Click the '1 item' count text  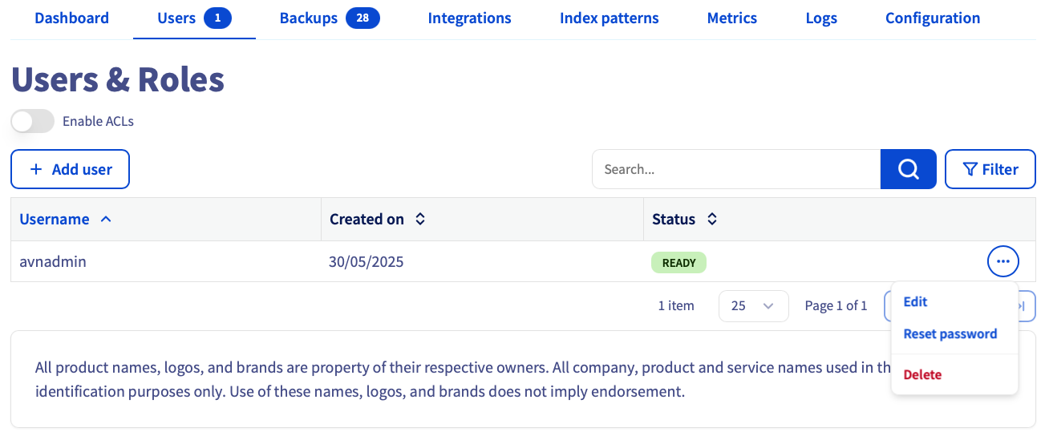[676, 305]
